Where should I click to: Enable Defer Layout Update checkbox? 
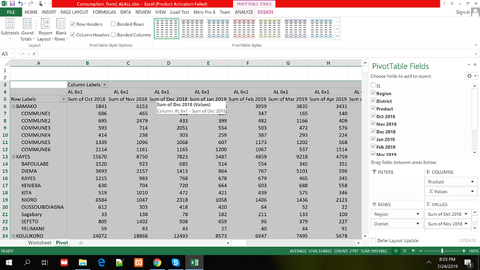pos(373,240)
